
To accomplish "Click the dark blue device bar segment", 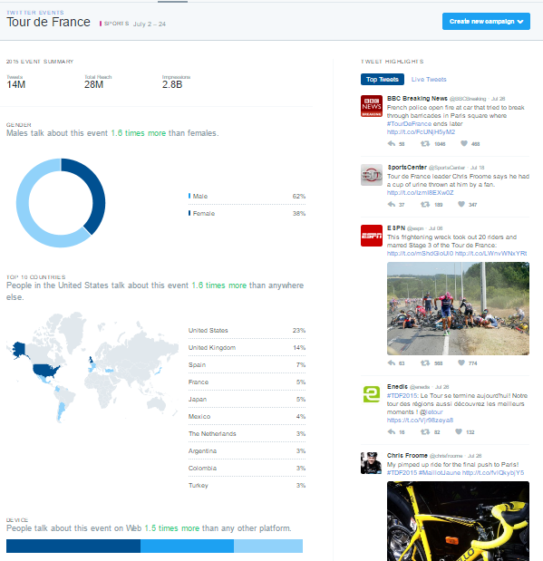I will pyautogui.click(x=73, y=546).
